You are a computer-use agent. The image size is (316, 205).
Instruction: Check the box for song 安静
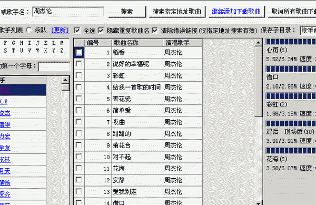pos(79,180)
